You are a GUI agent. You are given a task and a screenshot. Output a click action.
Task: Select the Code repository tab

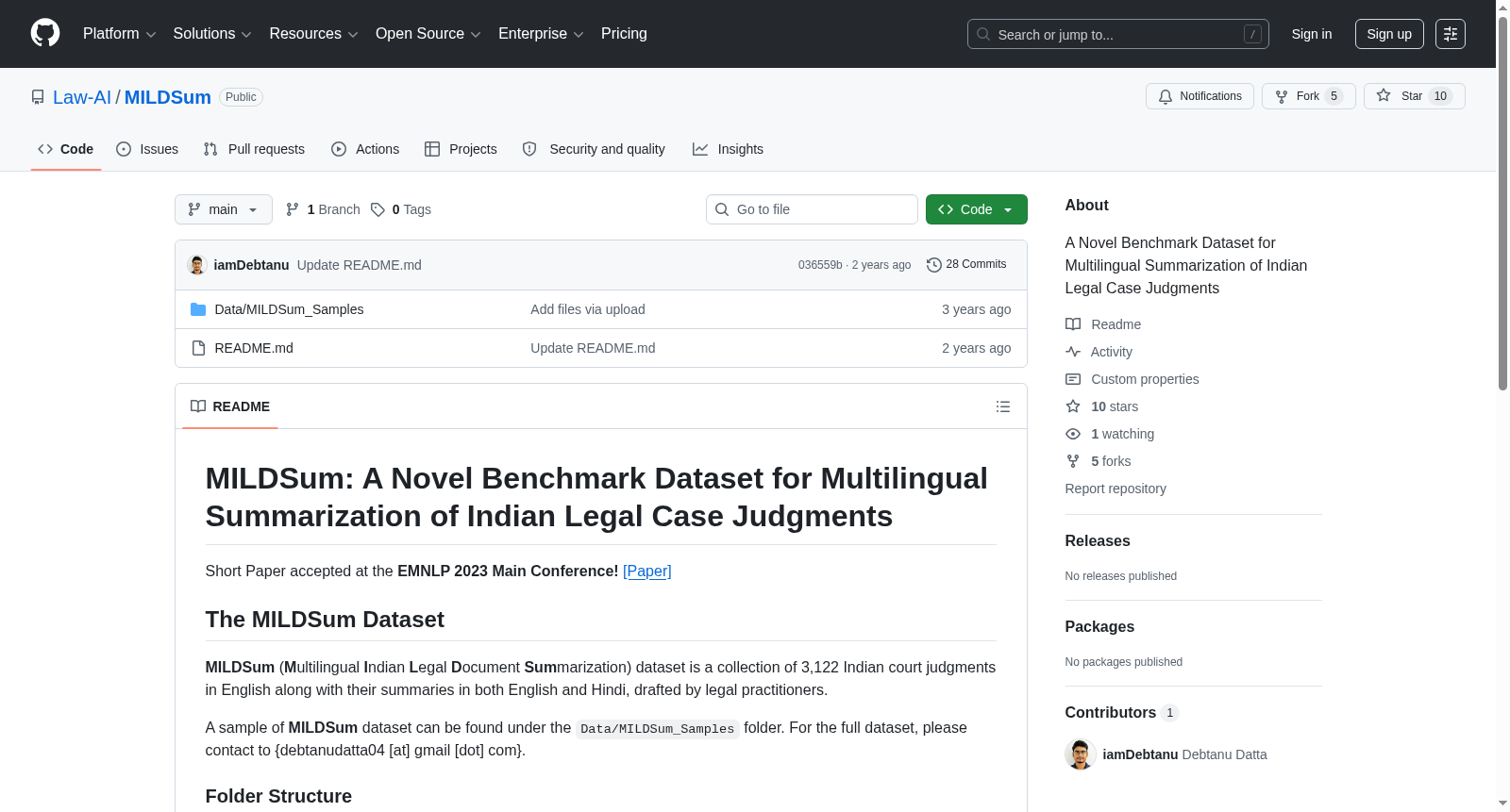(66, 149)
